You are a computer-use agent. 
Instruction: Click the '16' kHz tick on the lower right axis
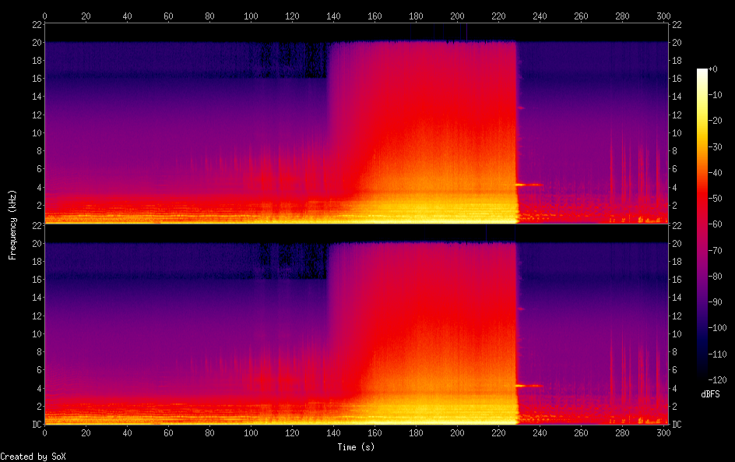pyautogui.click(x=677, y=279)
